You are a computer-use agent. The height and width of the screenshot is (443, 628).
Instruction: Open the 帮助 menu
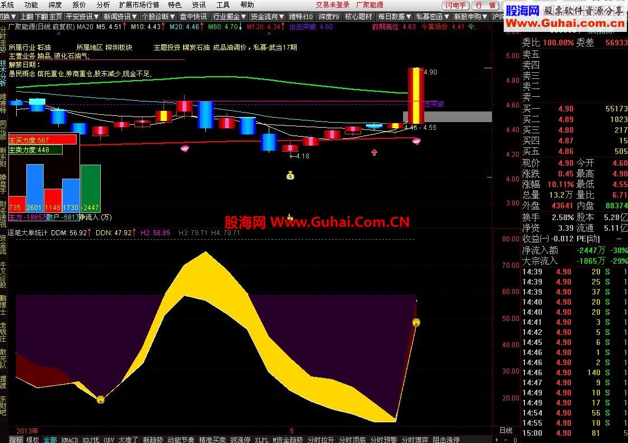[x=247, y=5]
